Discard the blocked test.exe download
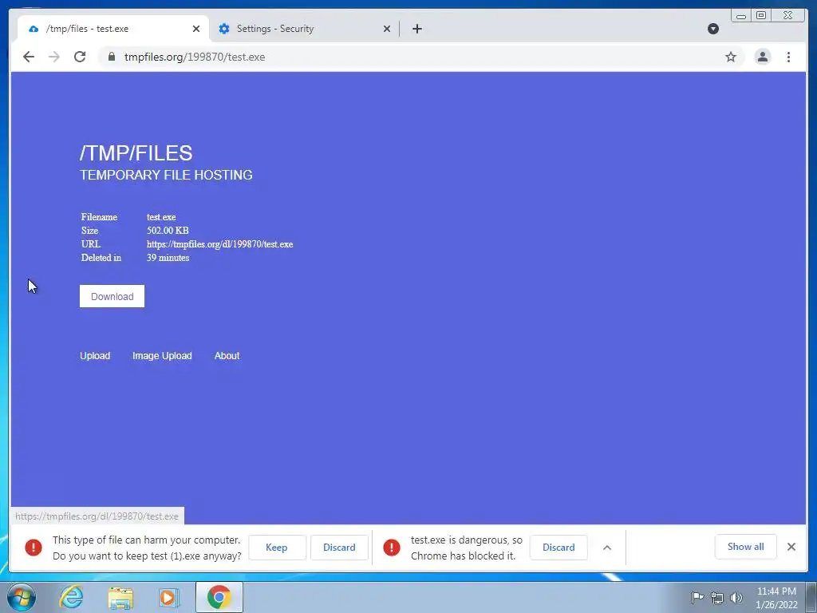This screenshot has width=817, height=613. [x=558, y=548]
